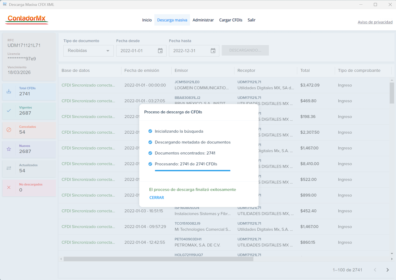Click the ContadorMx logo
396x280 pixels.
click(x=27, y=19)
